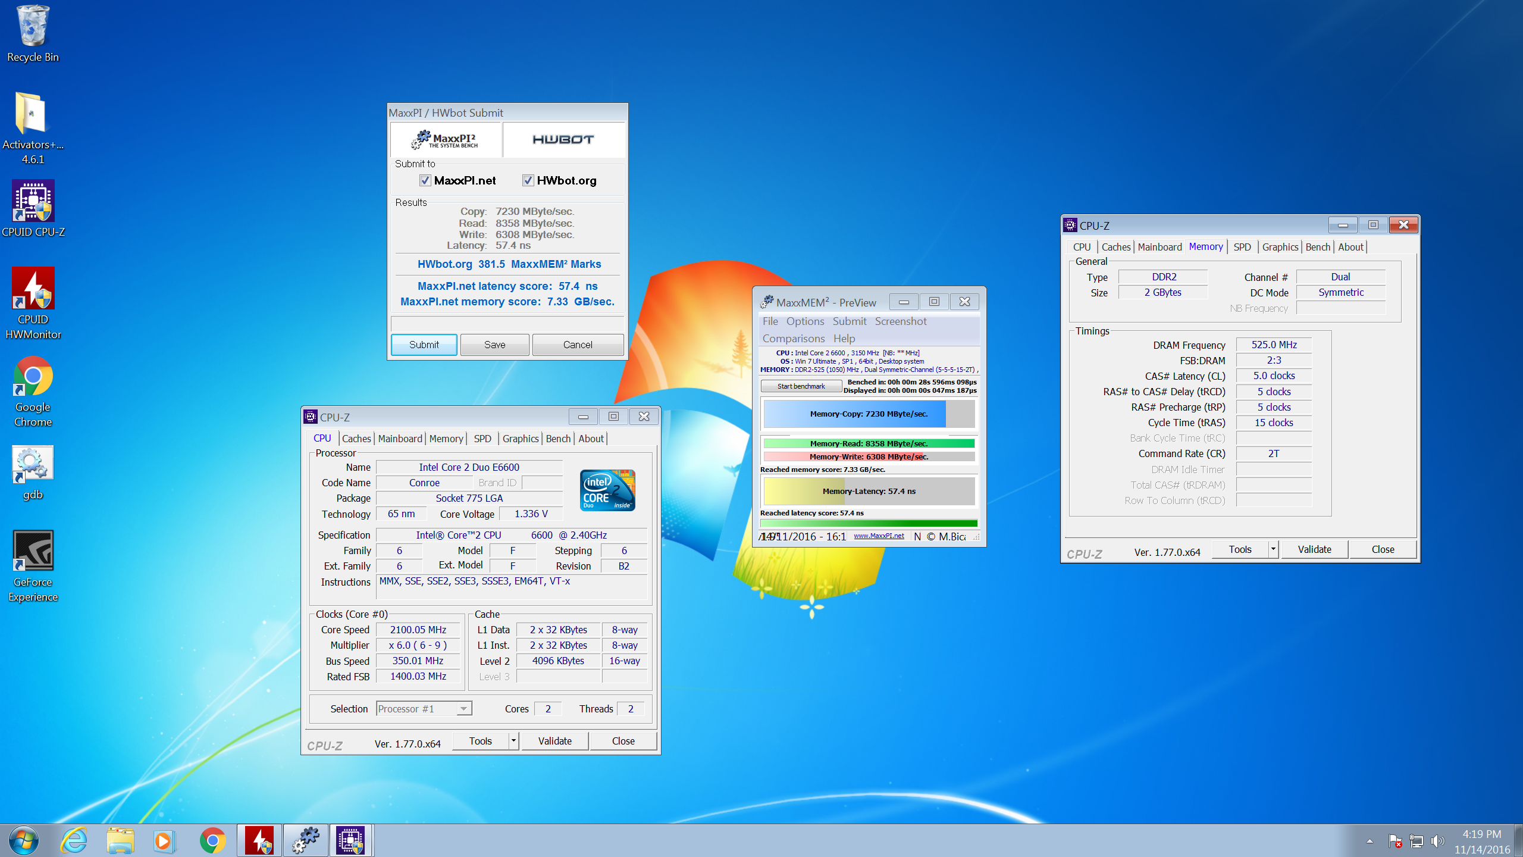Open the Screenshot menu in MaxxMEM²

click(901, 321)
